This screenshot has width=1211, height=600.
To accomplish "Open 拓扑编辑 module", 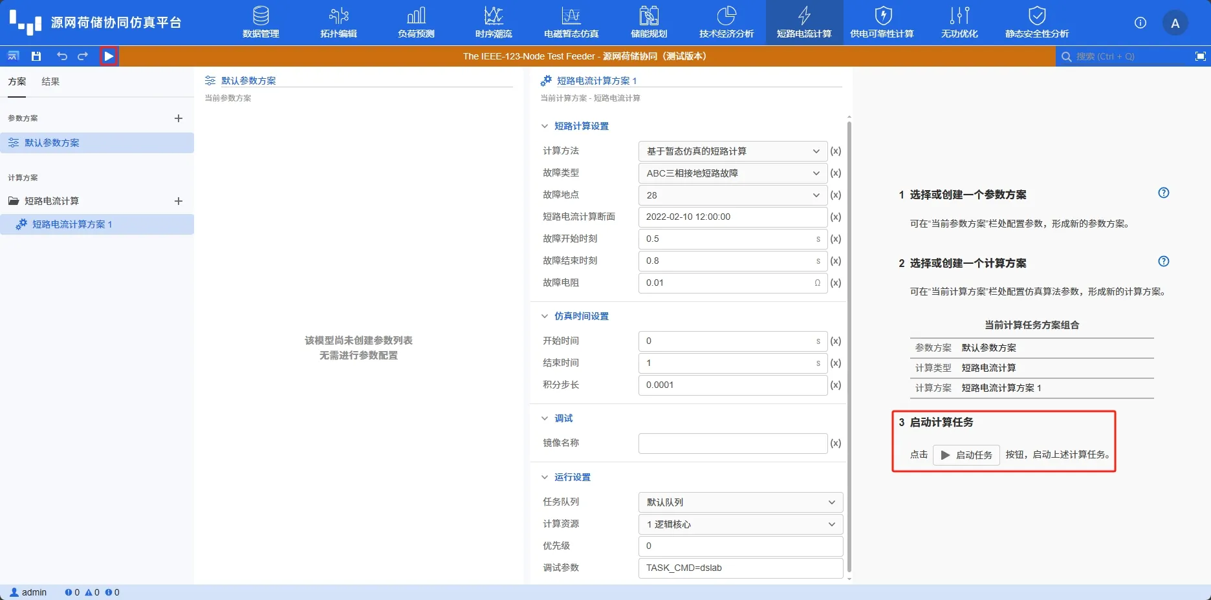I will 338,23.
